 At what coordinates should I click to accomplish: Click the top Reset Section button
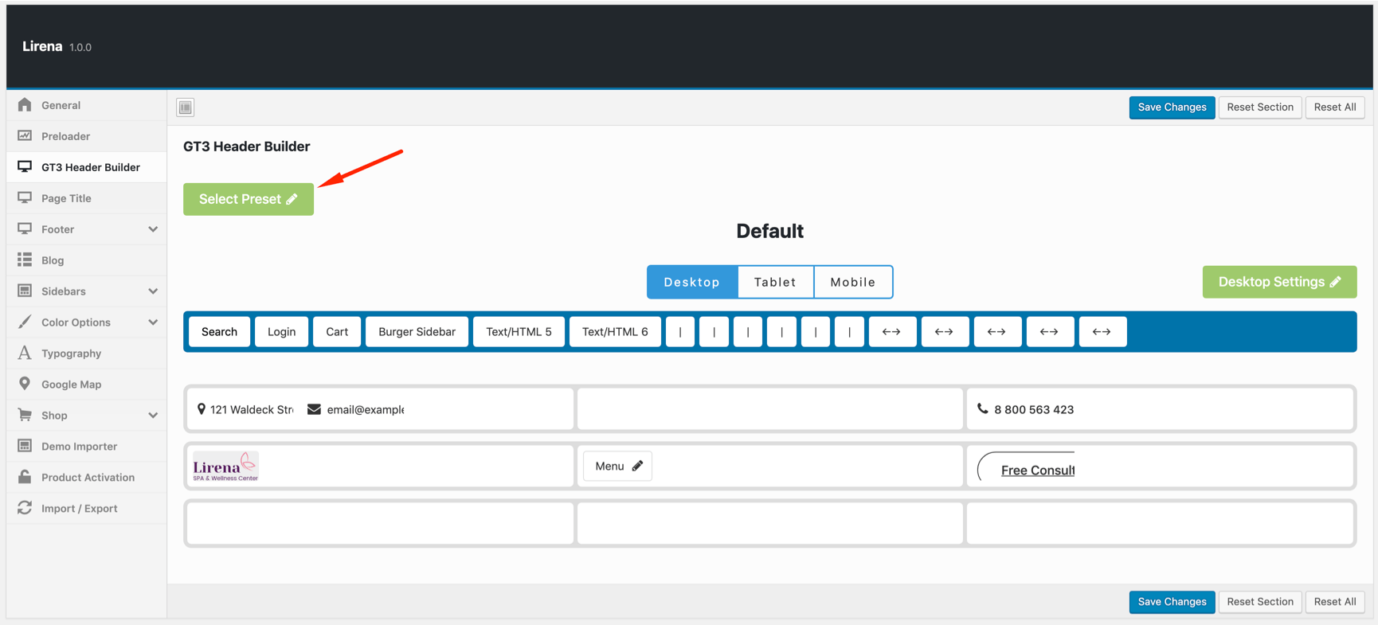(x=1260, y=107)
